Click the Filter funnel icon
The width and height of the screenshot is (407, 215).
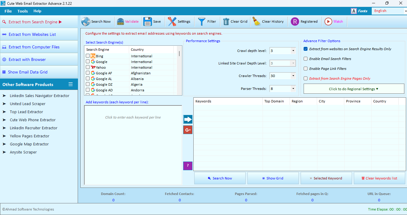pos(202,21)
